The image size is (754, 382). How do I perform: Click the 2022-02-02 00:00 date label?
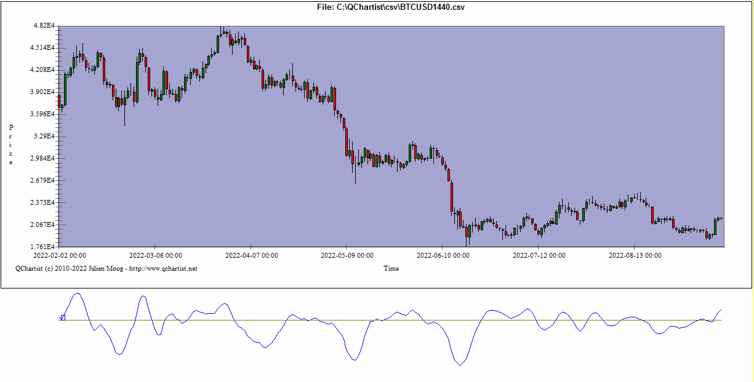[59, 255]
